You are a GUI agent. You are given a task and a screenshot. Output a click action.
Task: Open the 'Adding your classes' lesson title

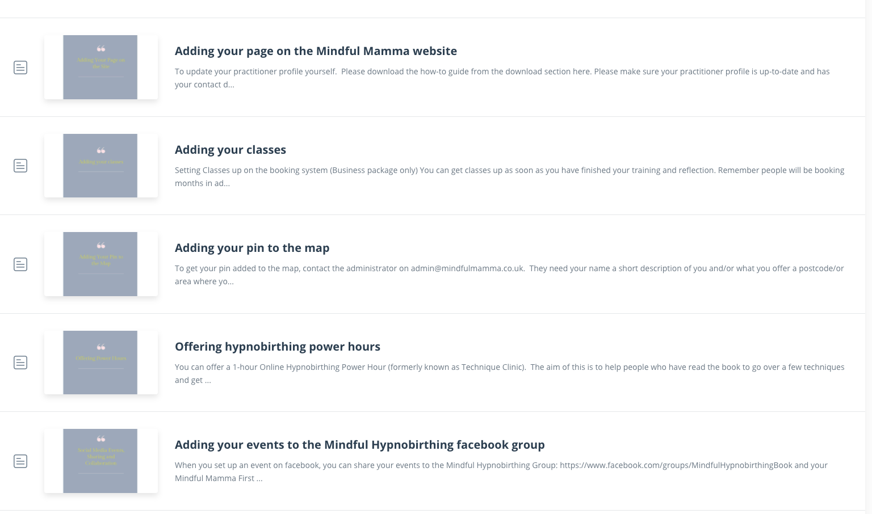[230, 150]
